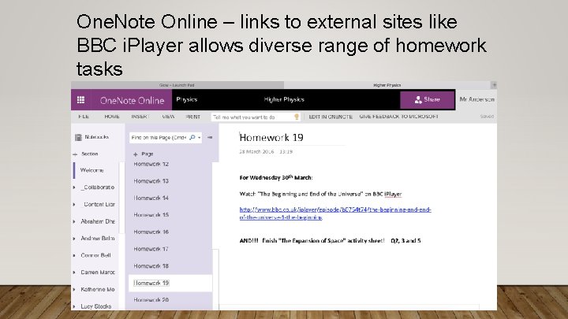This screenshot has height=319, width=568.
Task: Open Homework 17 page
Action: 151,249
